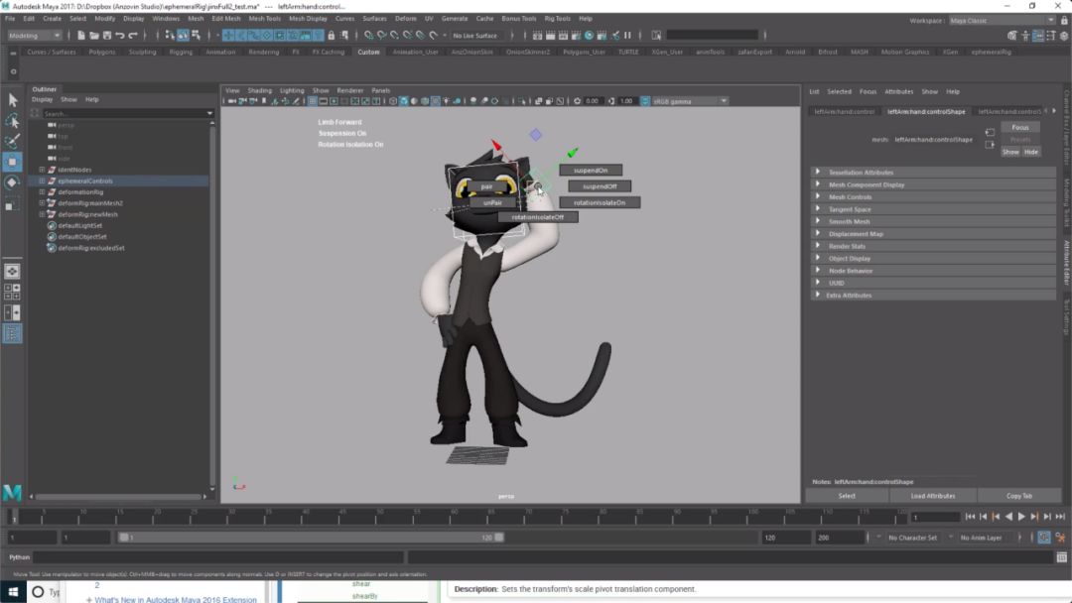Screen dimensions: 1072x603
Task: Open the script editor icon
Action: click(x=1060, y=557)
